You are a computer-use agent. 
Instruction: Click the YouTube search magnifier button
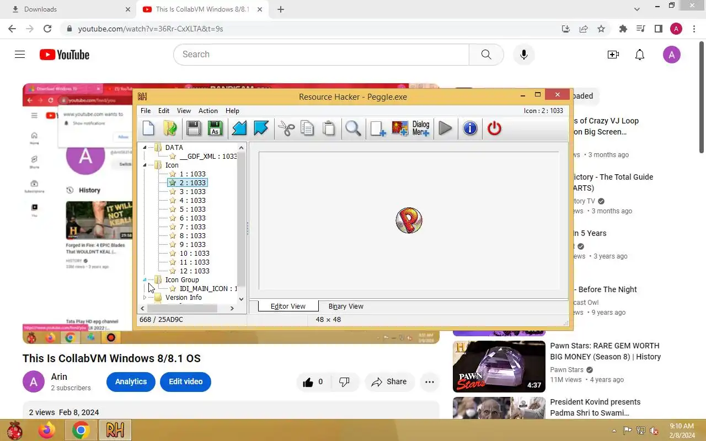click(x=486, y=55)
